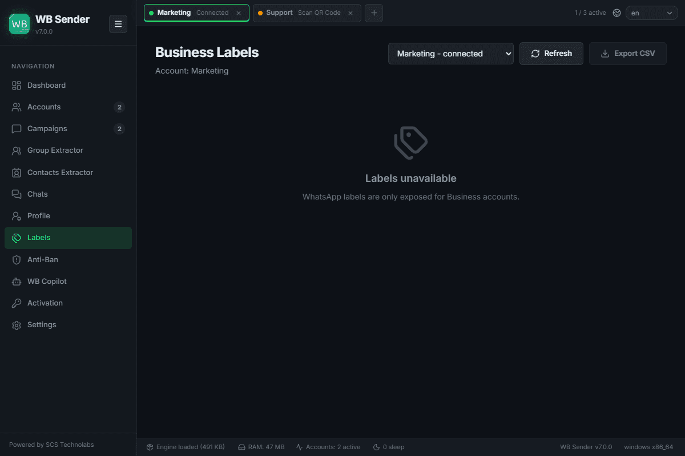
Task: Open WB Copilot
Action: [68, 282]
